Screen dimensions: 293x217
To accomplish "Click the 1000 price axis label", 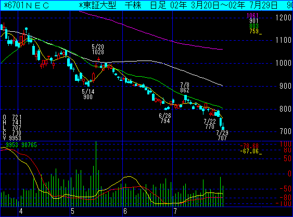I will click(284, 63).
